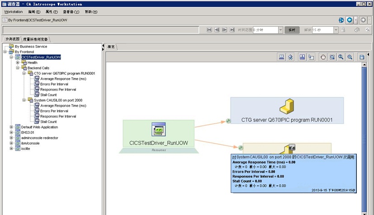The height and width of the screenshot is (215, 374).
Task: Select Average Response Time under CTG server
Action: (63, 79)
